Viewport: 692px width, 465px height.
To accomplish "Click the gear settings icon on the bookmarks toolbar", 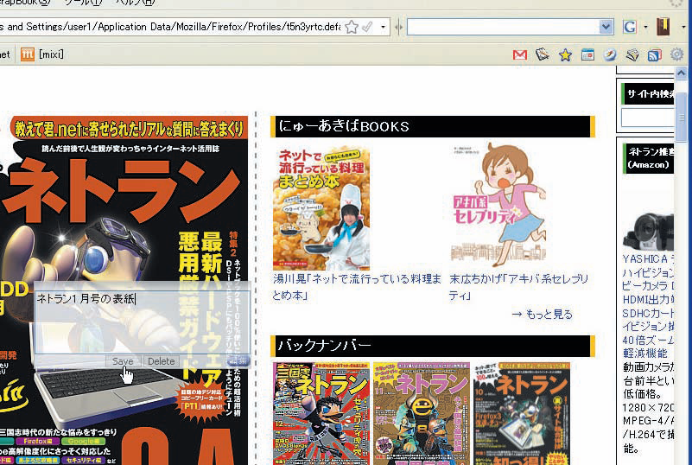I will click(676, 54).
